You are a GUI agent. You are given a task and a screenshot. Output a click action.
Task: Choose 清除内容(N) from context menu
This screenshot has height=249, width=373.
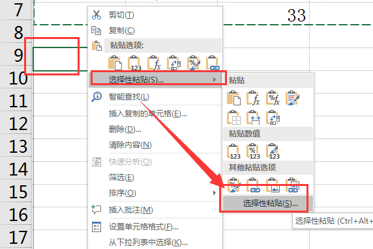(130, 145)
